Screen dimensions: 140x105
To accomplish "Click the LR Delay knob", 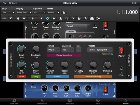I will 79,65.
